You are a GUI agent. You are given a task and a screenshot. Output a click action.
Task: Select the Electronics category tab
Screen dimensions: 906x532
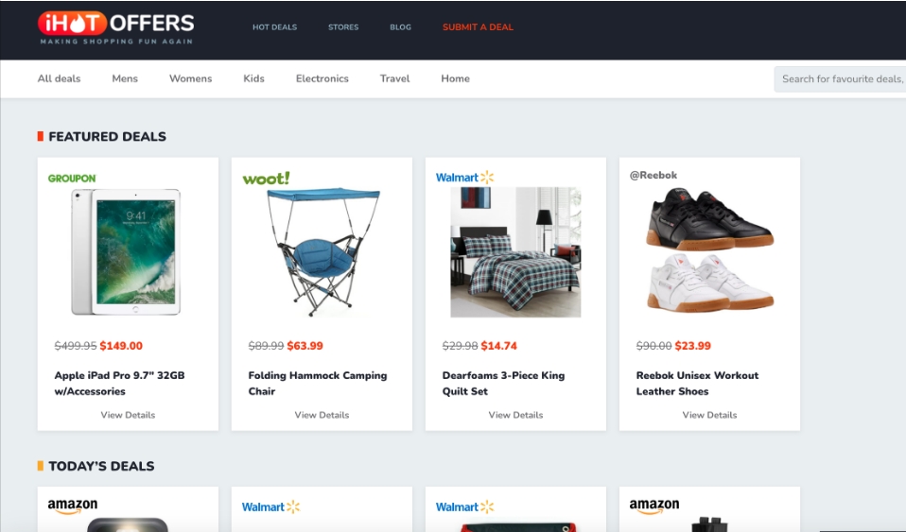pyautogui.click(x=322, y=78)
